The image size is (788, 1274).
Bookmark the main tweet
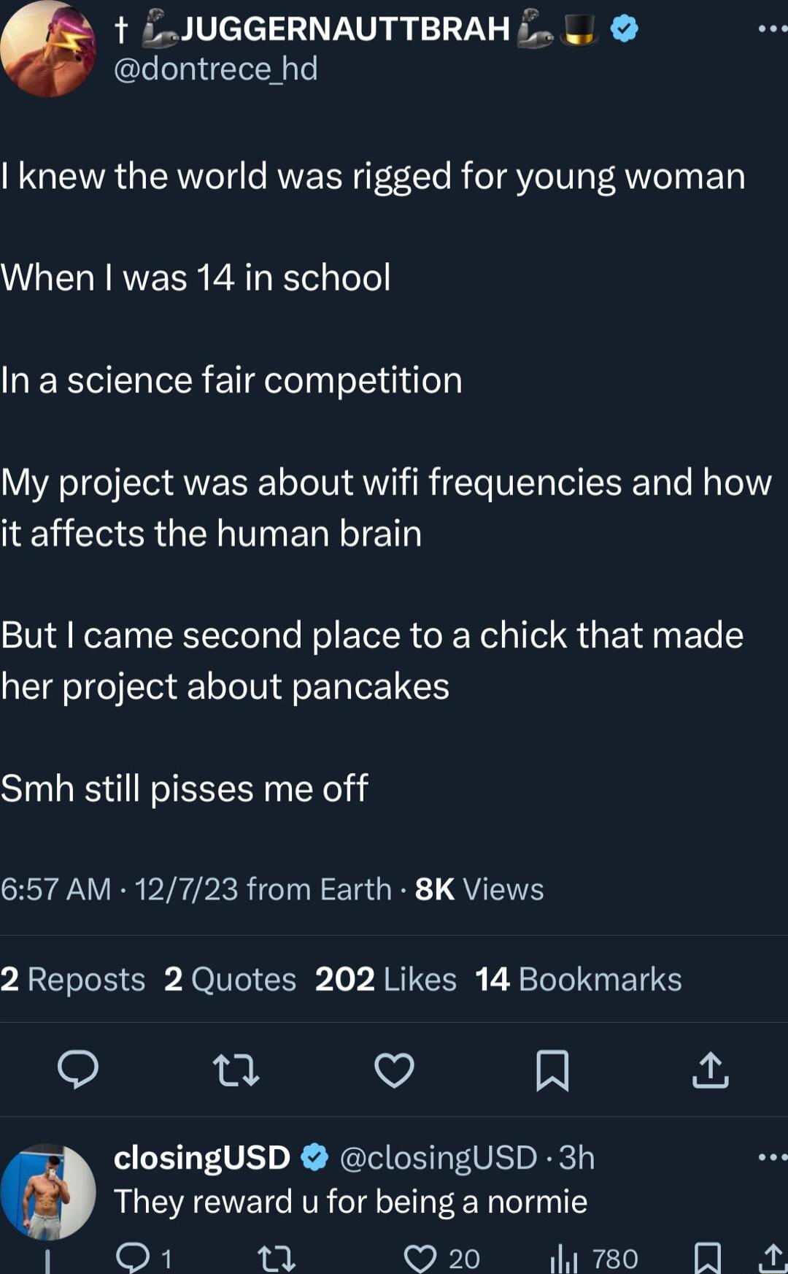coord(552,1071)
